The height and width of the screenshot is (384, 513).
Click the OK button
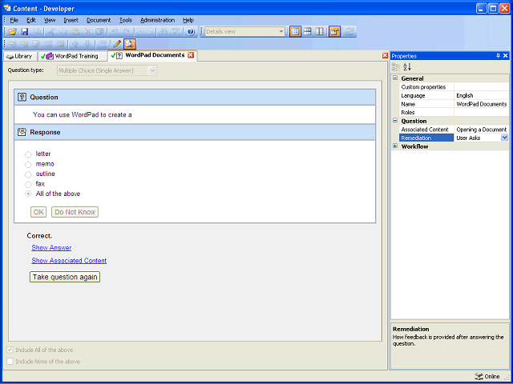coord(38,212)
